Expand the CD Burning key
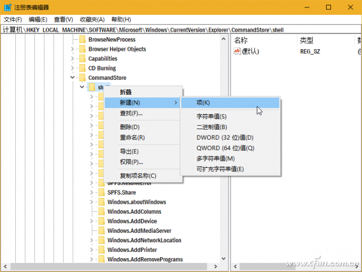The image size is (362, 272). point(72,68)
